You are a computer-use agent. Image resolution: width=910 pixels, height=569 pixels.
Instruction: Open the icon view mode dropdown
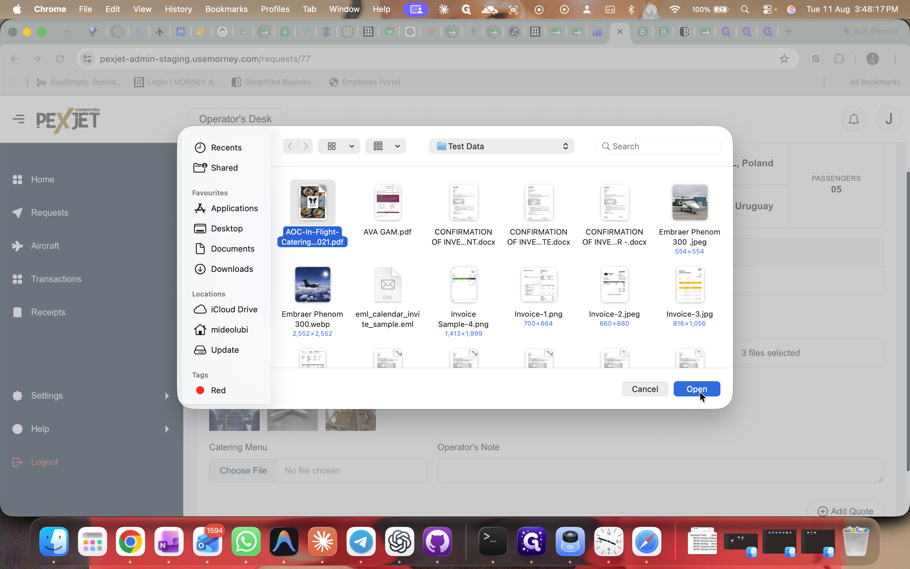339,146
